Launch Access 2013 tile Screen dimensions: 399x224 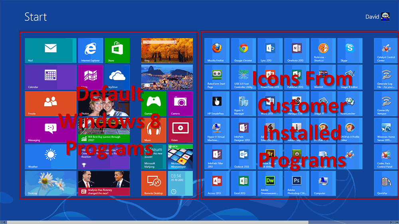point(217,183)
